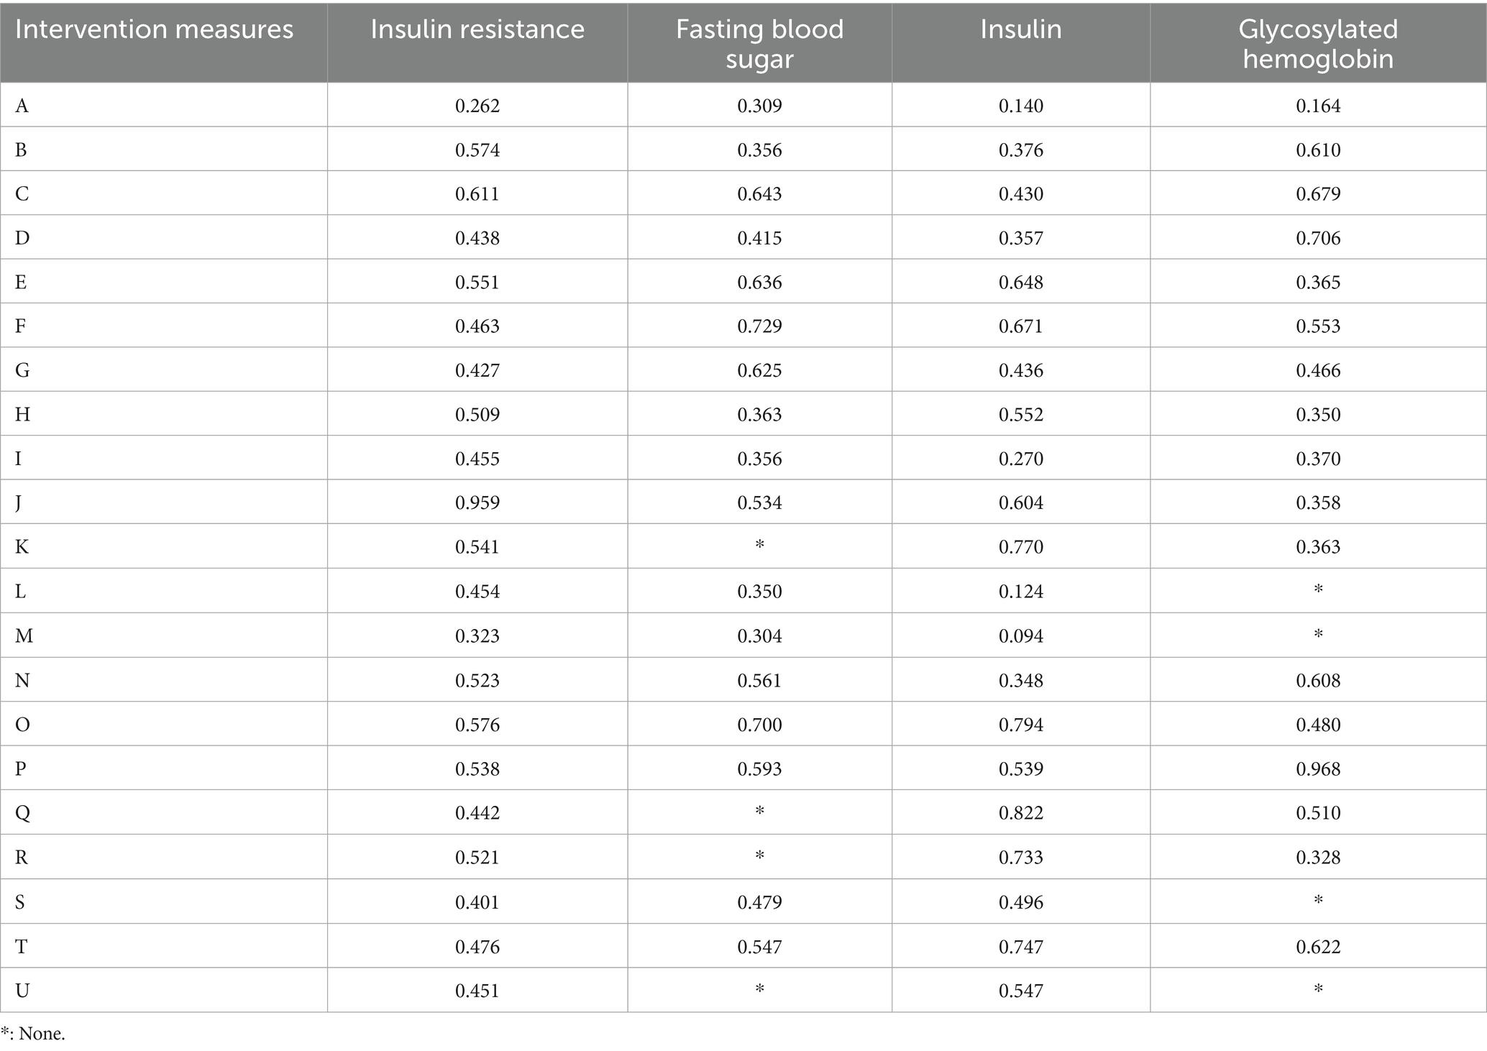Click the Fasting blood sugar header
The width and height of the screenshot is (1487, 1051).
pos(759,44)
